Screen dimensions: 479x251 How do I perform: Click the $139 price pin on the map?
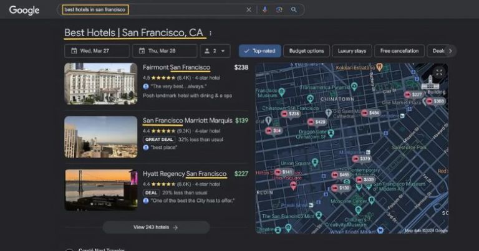(x=341, y=188)
